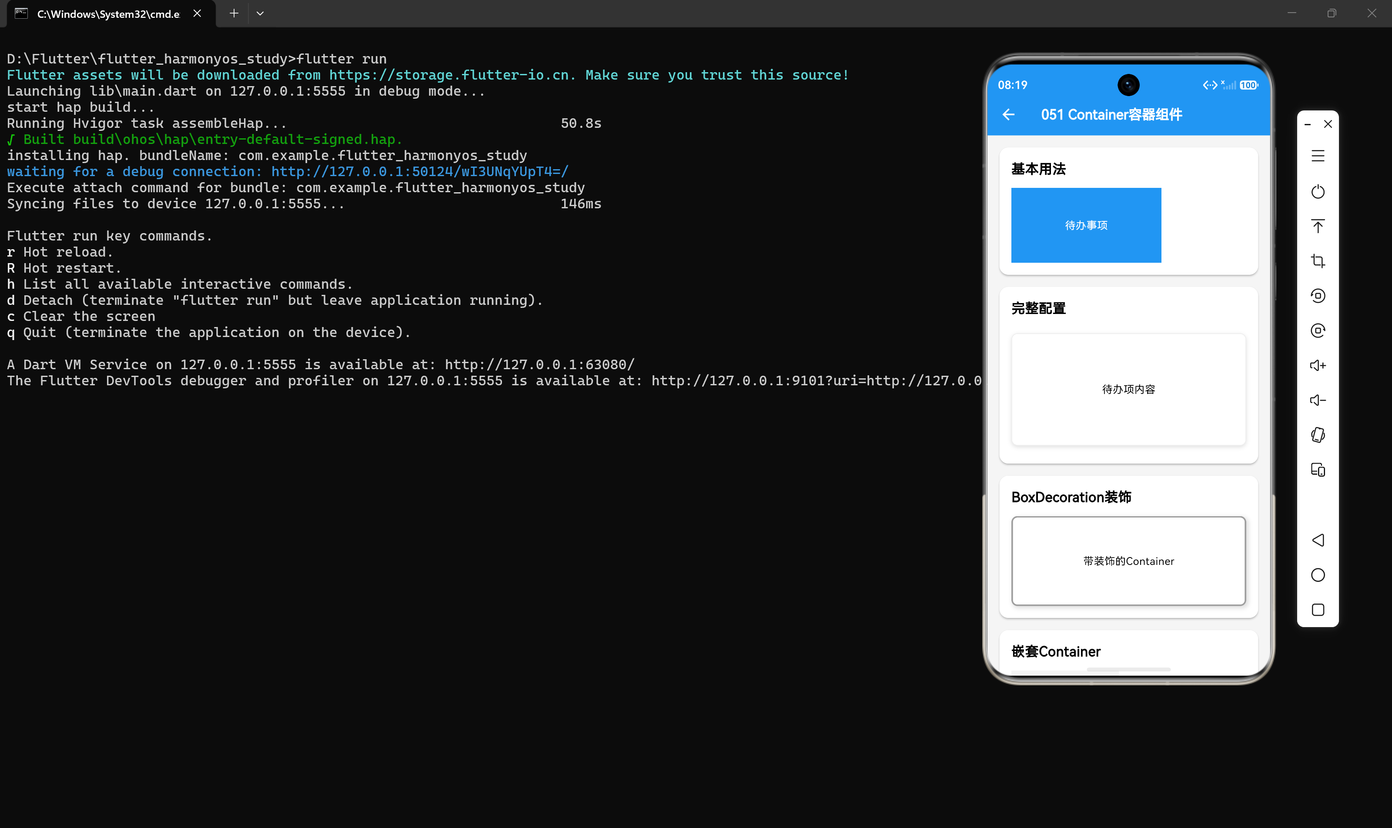This screenshot has height=828, width=1392.
Task: Click the upper circular record icon below the crop tool
Action: point(1318,296)
